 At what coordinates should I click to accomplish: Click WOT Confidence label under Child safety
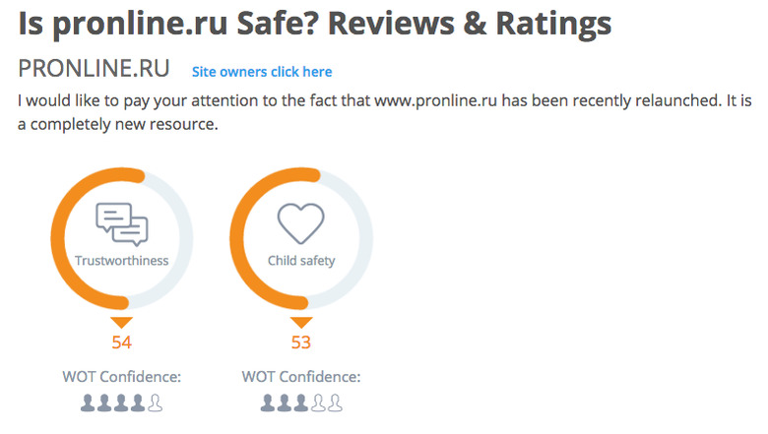tap(301, 377)
